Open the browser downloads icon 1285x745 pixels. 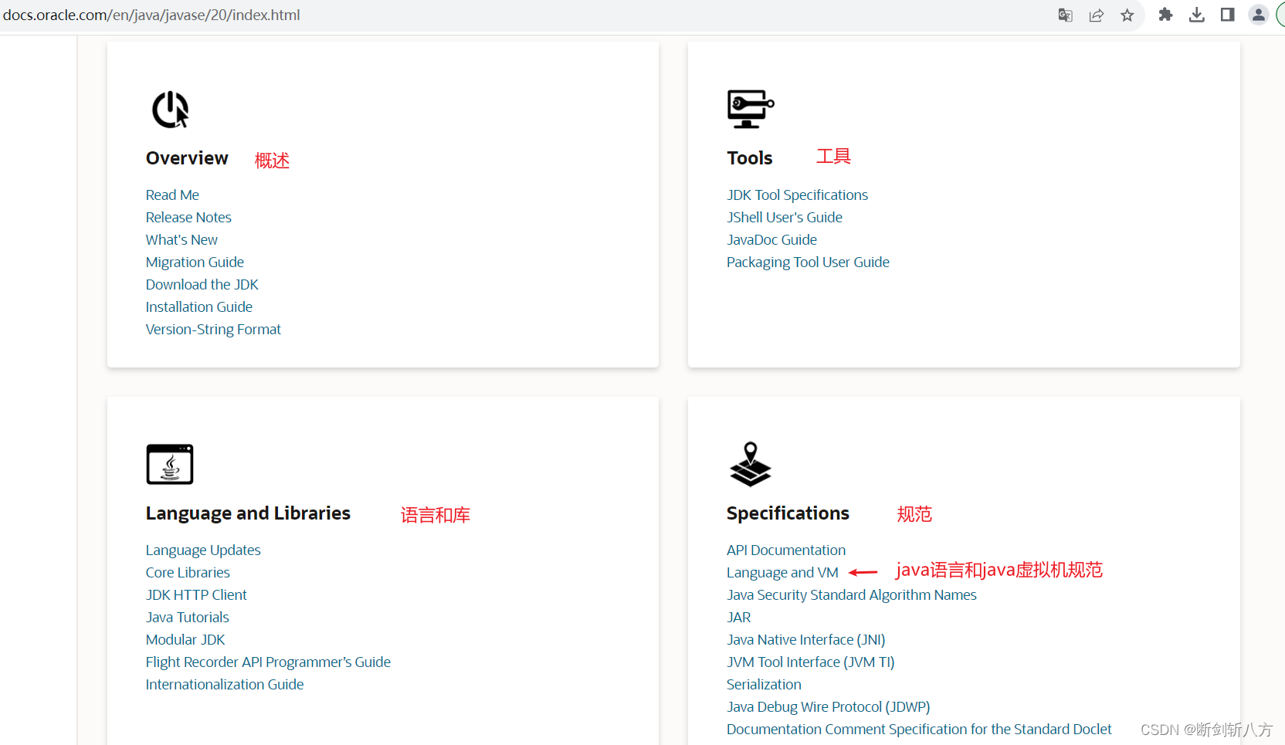(1196, 15)
